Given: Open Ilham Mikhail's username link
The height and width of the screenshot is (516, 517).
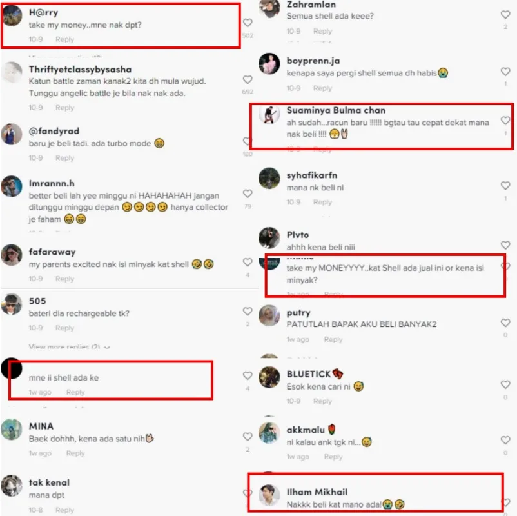Looking at the screenshot, I should click(317, 492).
